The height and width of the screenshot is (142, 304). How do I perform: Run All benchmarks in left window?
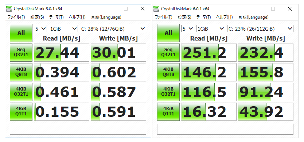point(21,33)
